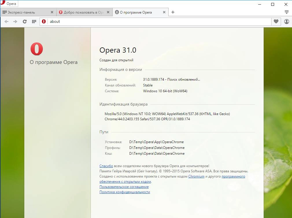Reload the current page
The width and height of the screenshot is (292, 218).
(25, 22)
